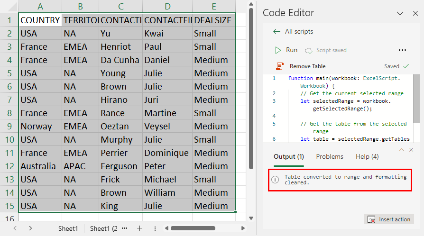Switch to the Output (1) tab
Image resolution: width=424 pixels, height=236 pixels.
289,157
